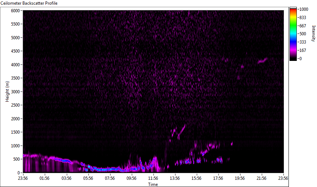Select the 667 intensity scale label

click(x=303, y=26)
